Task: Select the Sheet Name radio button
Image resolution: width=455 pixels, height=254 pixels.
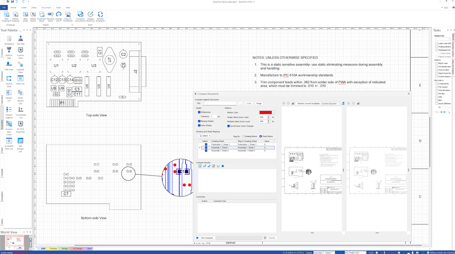Action: pyautogui.click(x=261, y=136)
